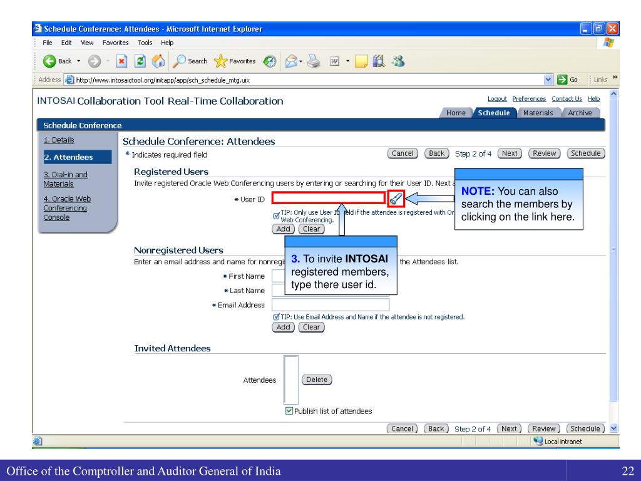
Task: Click the Stop loading icon
Action: coord(123,61)
